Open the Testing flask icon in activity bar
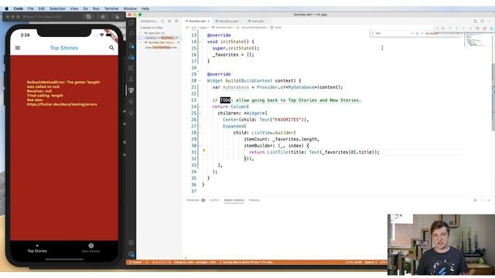 [x=131, y=79]
